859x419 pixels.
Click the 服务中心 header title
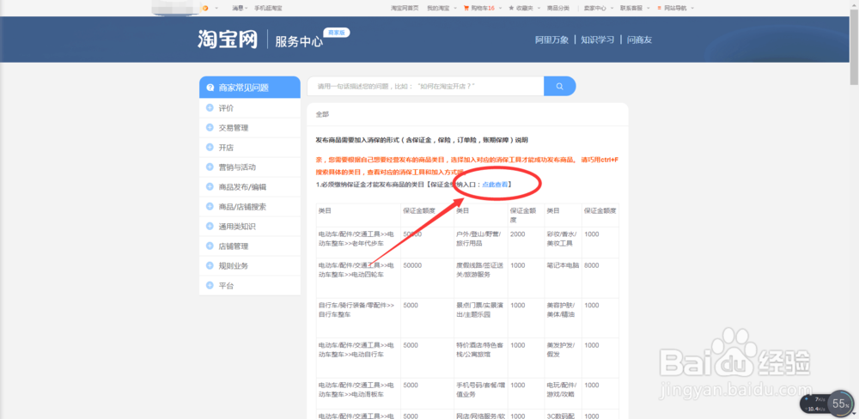coord(299,41)
